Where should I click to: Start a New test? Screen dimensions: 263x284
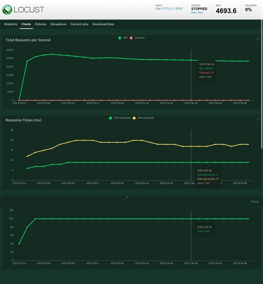pos(197,12)
